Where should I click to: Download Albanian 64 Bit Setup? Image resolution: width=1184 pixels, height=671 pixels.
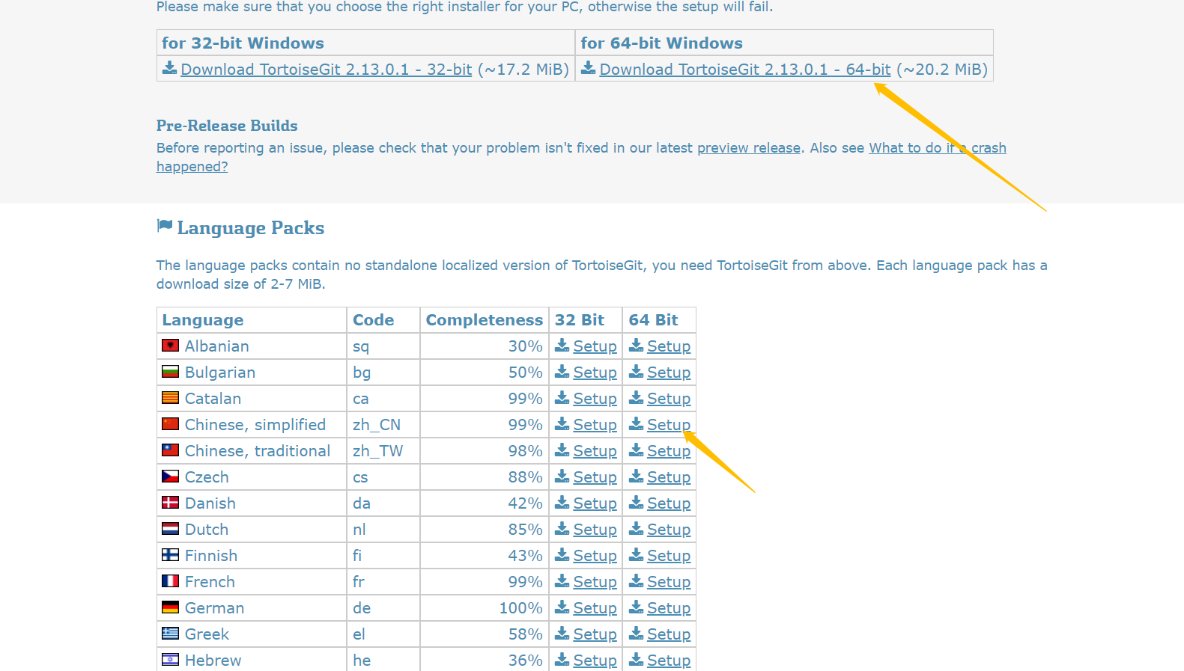(x=669, y=346)
